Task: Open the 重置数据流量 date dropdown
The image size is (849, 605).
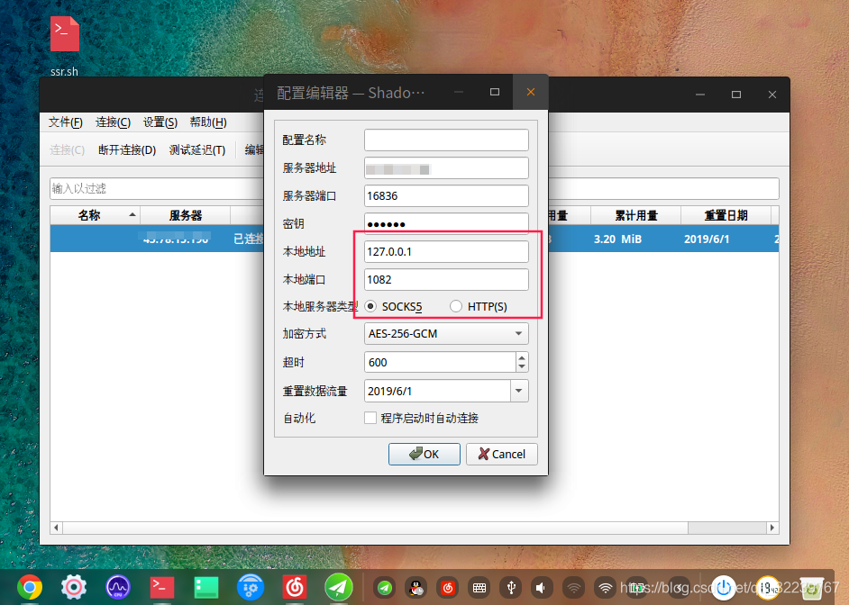Action: 520,390
